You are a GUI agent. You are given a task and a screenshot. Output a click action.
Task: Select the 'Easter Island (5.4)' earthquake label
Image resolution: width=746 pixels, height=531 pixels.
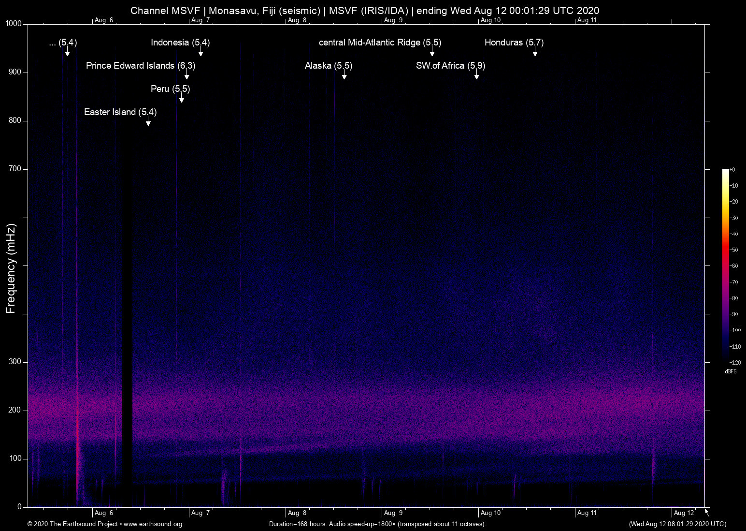pos(120,112)
